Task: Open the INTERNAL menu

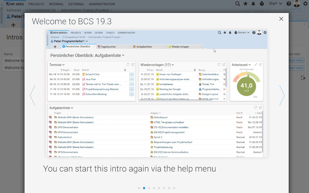Action: (56, 4)
